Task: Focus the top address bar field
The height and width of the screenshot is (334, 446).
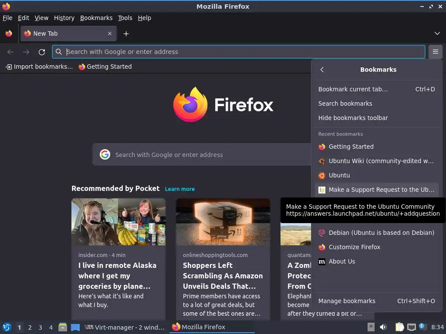Action: click(x=239, y=52)
